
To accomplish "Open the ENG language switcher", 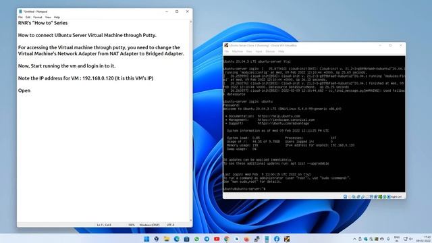I will pos(397,239).
